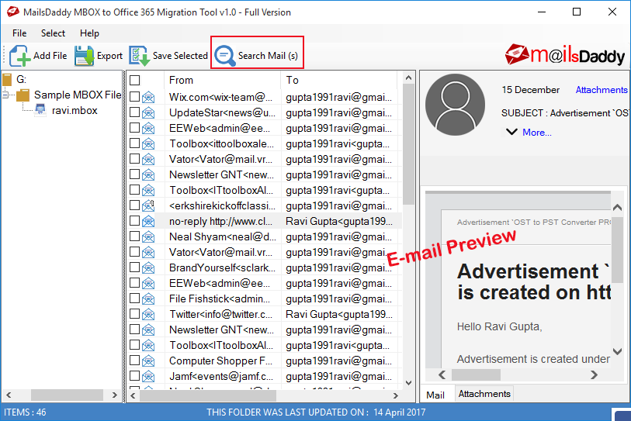This screenshot has width=631, height=421.
Task: Click mail list horizontal scrollbar right arrow
Action: pyautogui.click(x=396, y=395)
